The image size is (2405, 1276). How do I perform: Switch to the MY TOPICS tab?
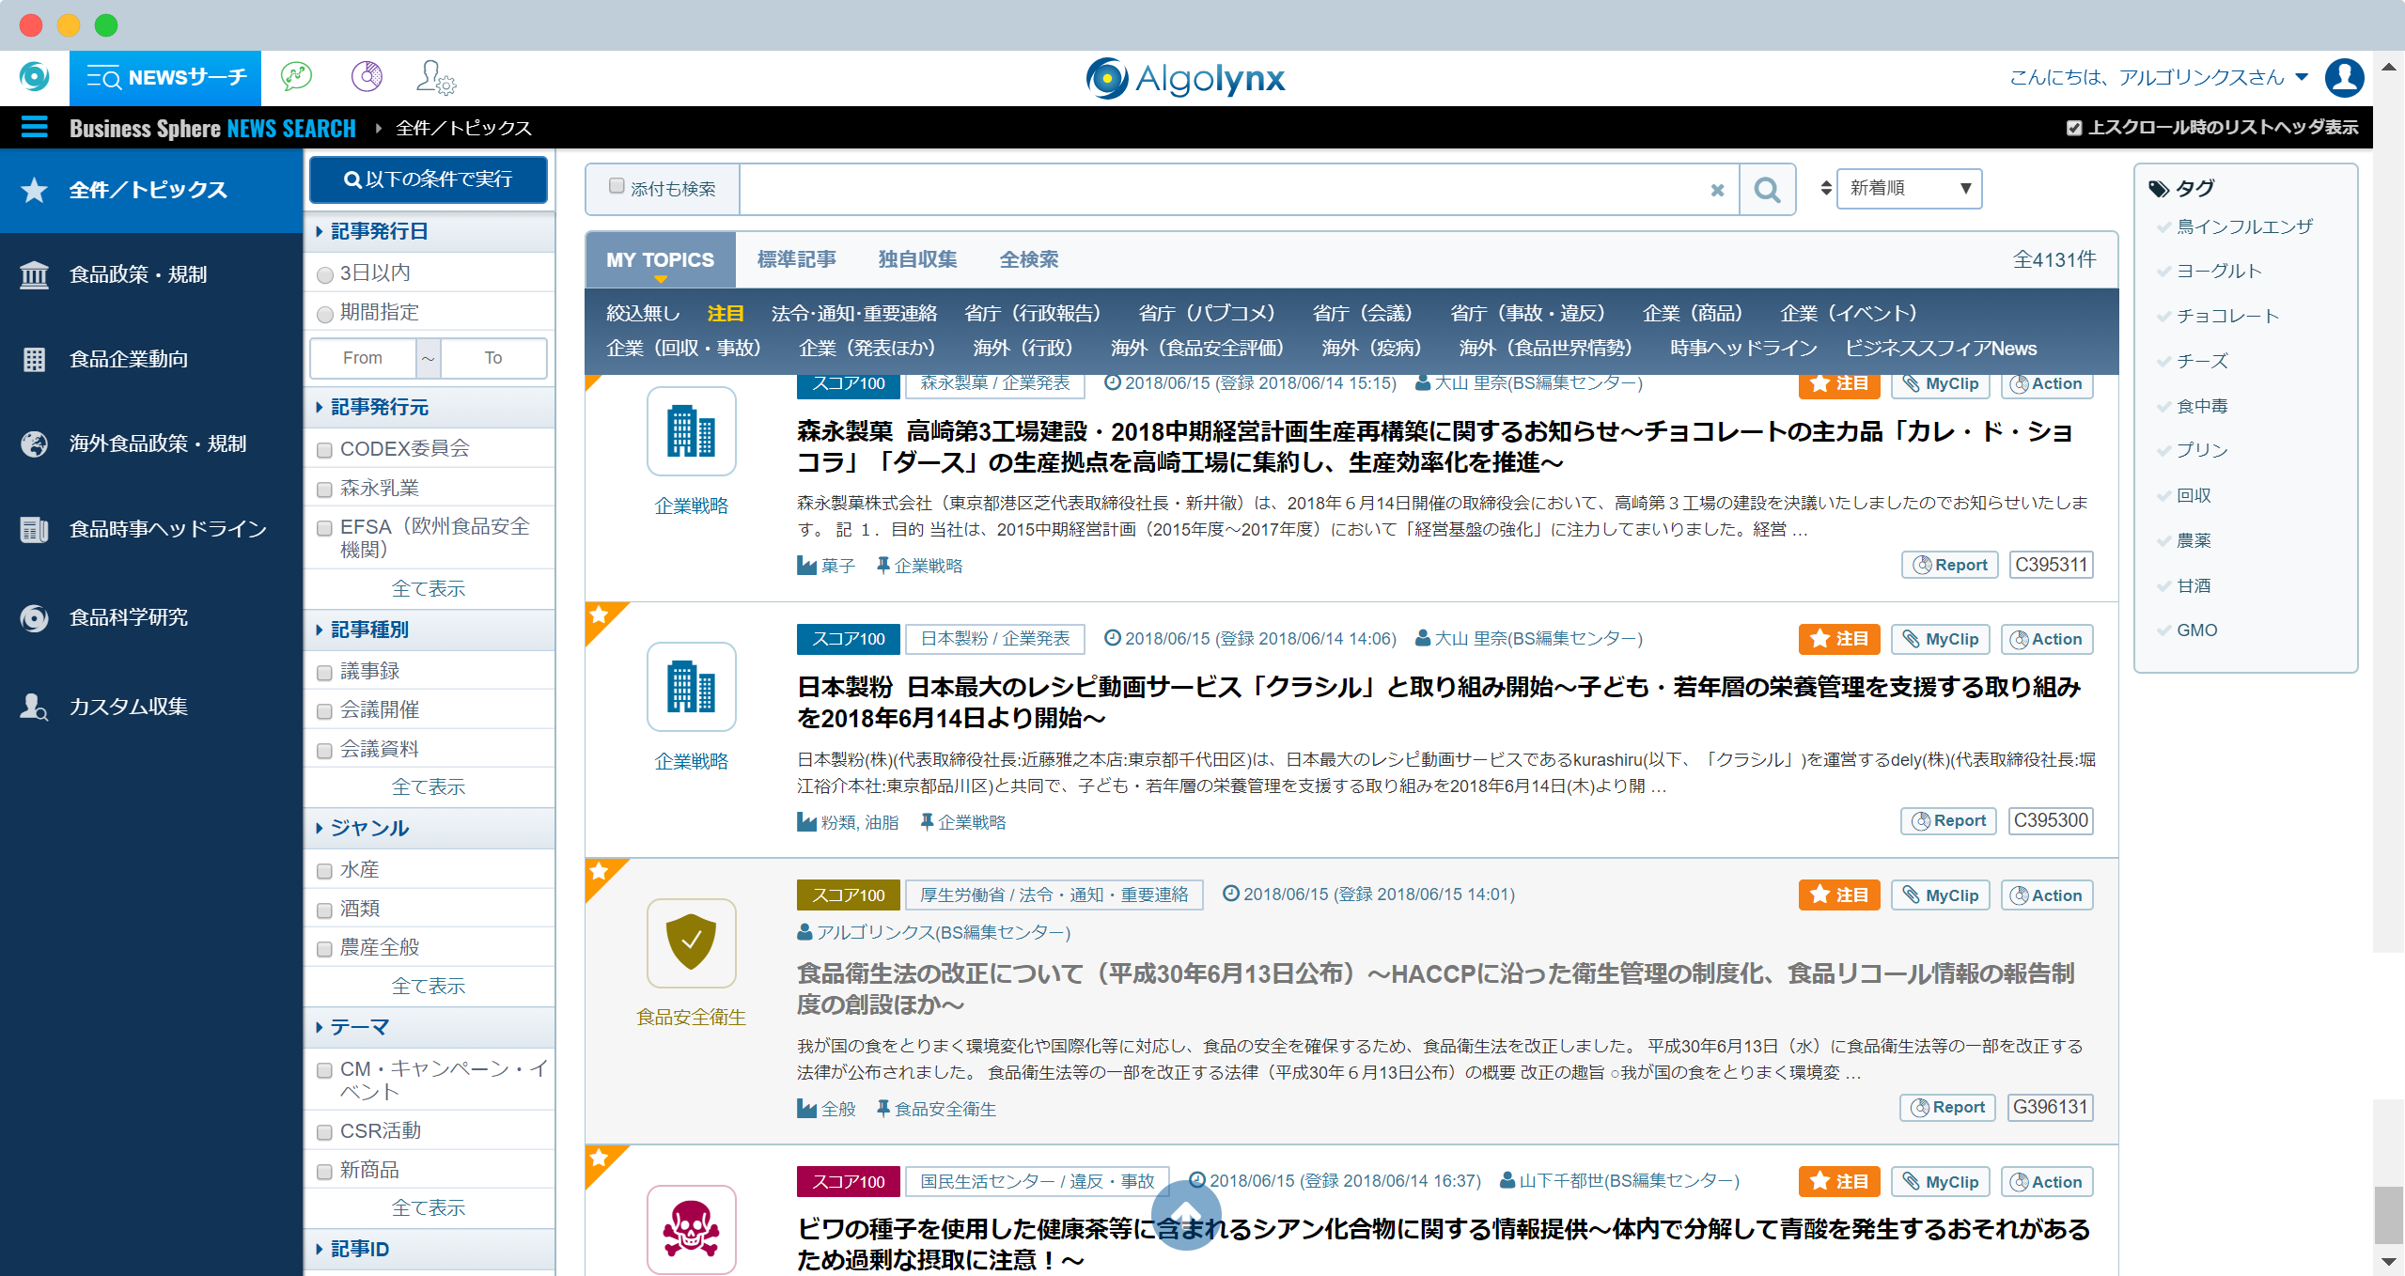[660, 259]
